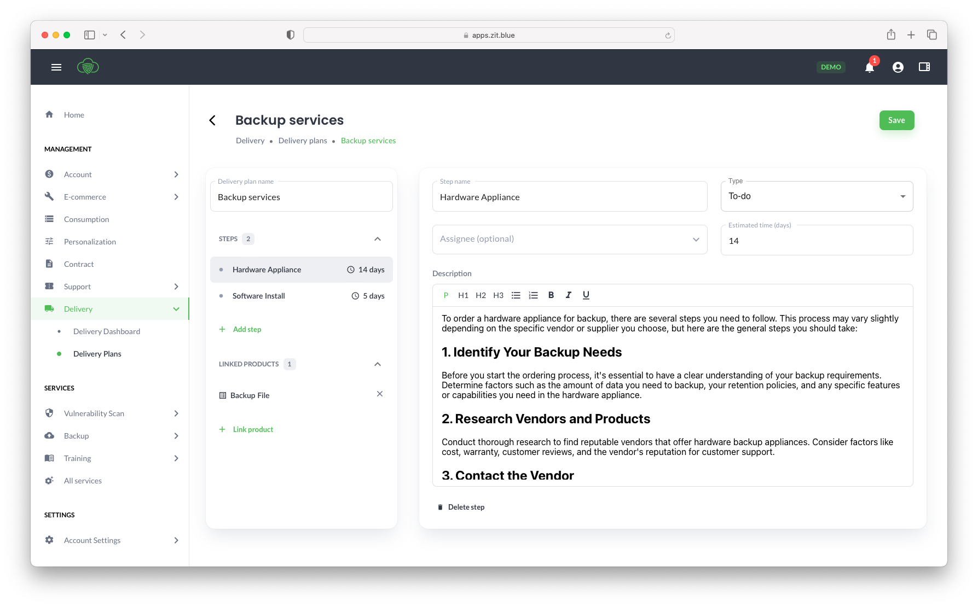
Task: Open the Type dropdown showing To-do
Action: (817, 196)
